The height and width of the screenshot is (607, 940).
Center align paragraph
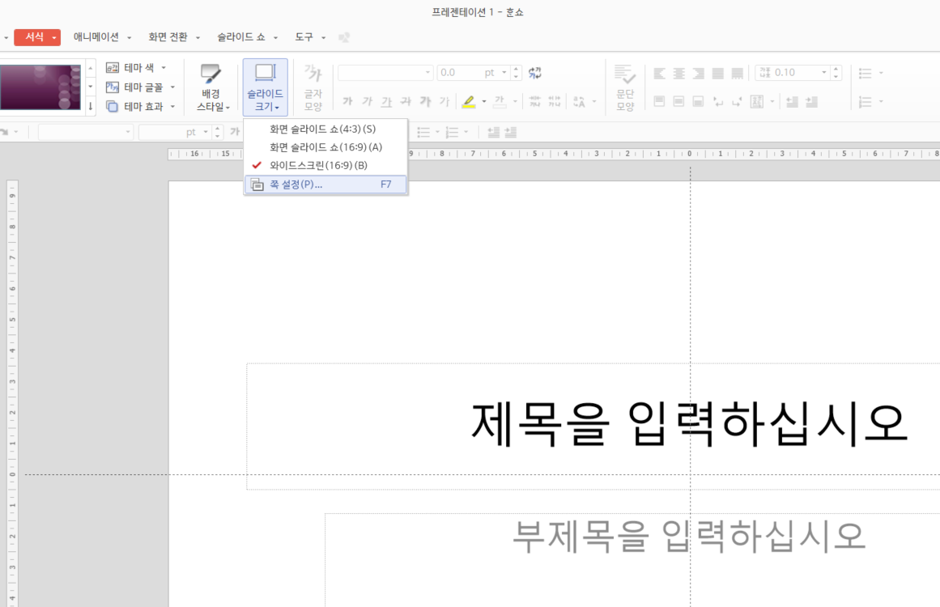pos(678,73)
